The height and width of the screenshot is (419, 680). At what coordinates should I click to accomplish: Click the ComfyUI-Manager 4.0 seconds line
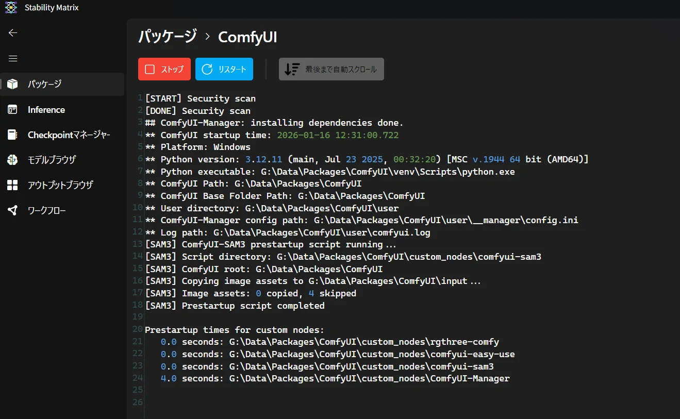pyautogui.click(x=335, y=379)
